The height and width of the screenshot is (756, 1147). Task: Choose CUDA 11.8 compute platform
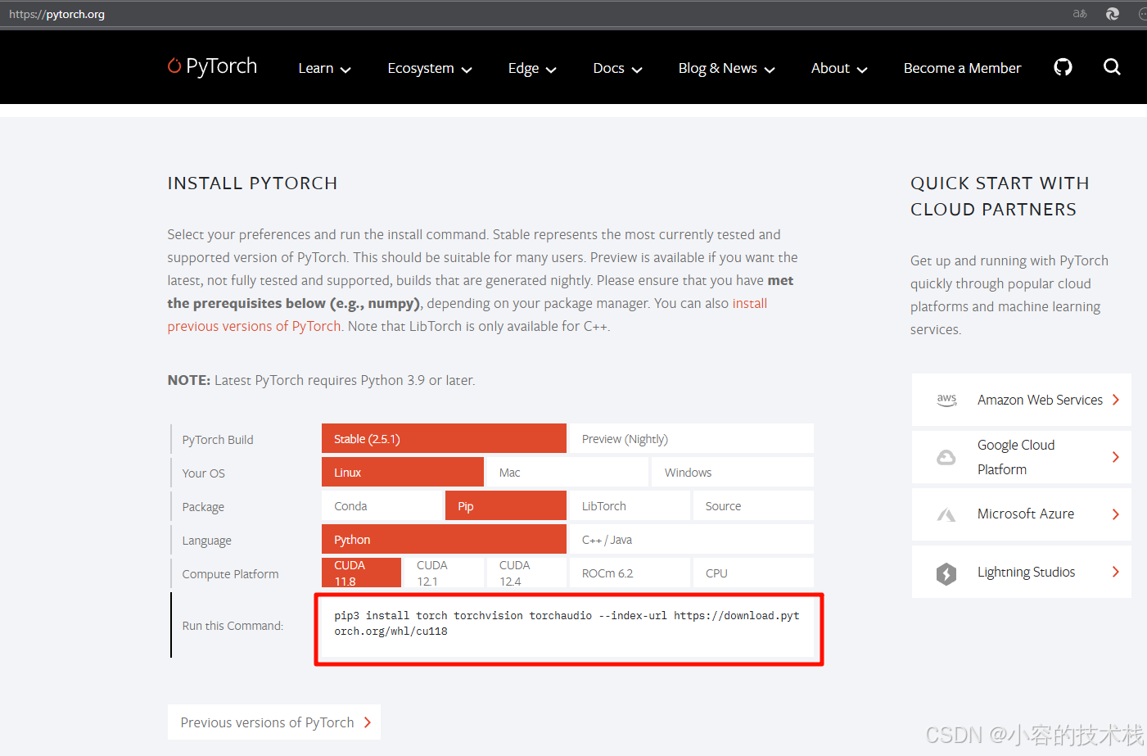point(361,573)
